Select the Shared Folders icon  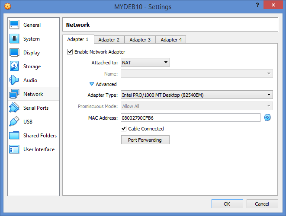14,135
